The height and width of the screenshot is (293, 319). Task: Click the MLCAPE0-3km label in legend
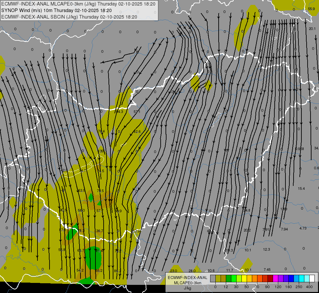188,283
